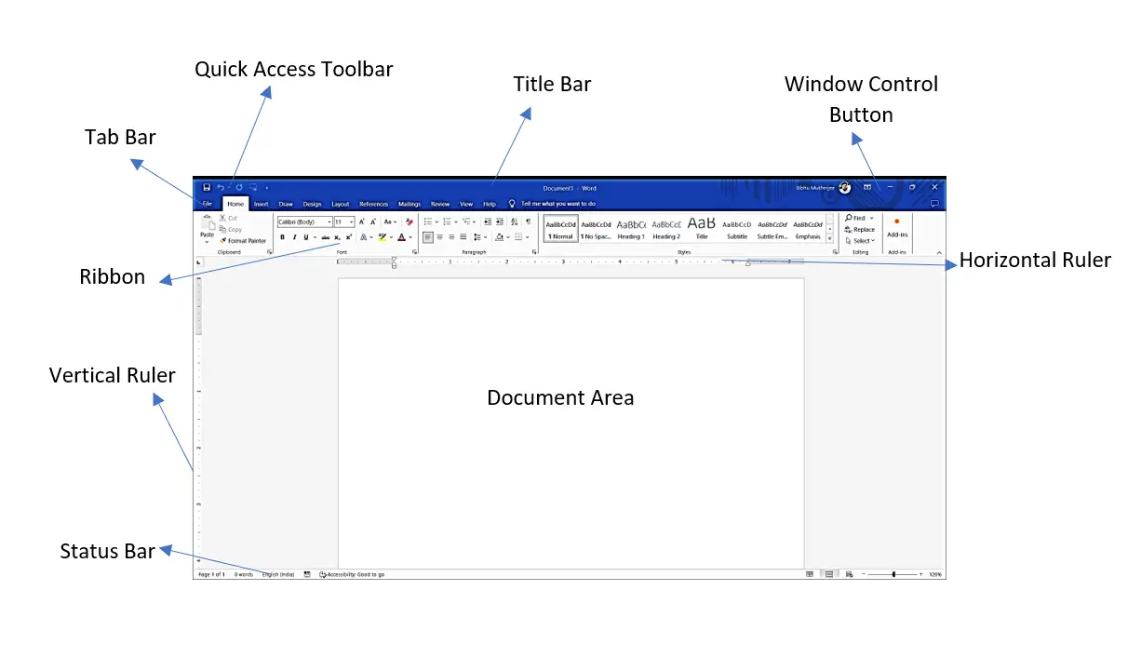Expand the Styles gallery More arrow
The image size is (1141, 657).
click(x=829, y=239)
